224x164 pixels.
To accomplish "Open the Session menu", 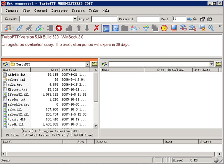I will click(78, 11).
